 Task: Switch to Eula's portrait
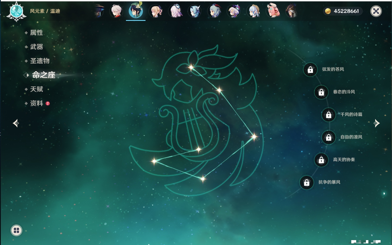click(x=195, y=11)
